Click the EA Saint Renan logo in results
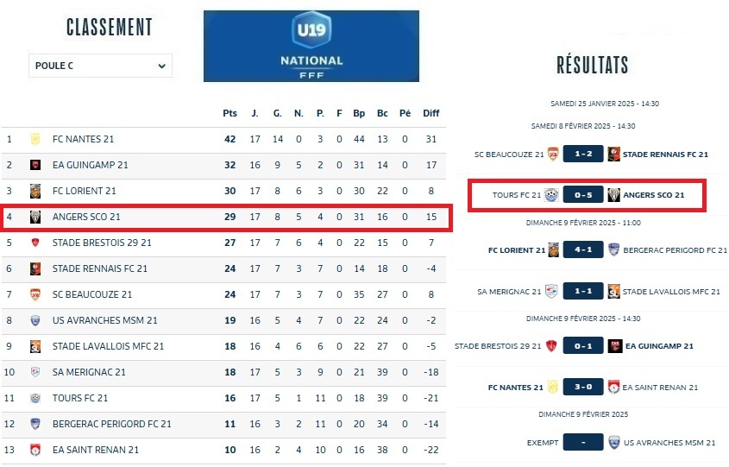This screenshot has width=729, height=467. point(613,387)
